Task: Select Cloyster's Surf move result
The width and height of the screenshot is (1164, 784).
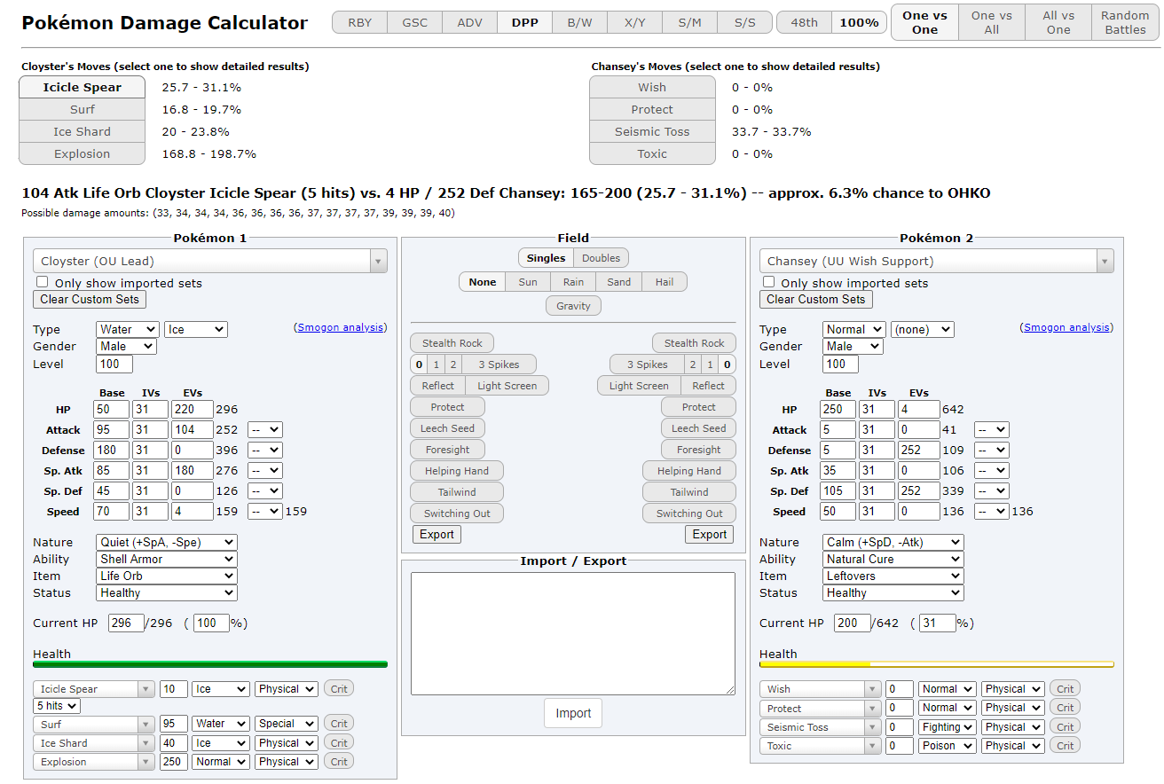Action: coord(82,109)
